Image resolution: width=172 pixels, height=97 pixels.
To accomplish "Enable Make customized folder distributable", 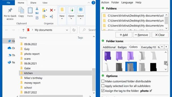I will coord(103,81).
